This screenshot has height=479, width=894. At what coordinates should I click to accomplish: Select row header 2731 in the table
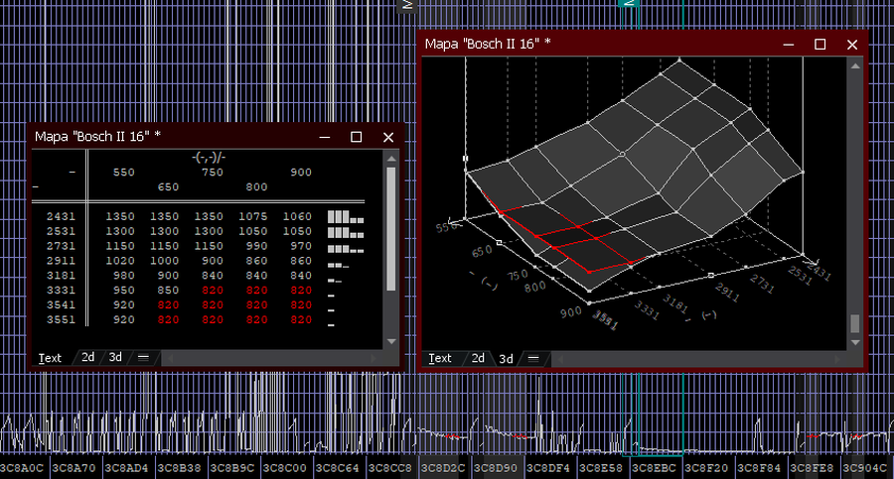point(61,246)
